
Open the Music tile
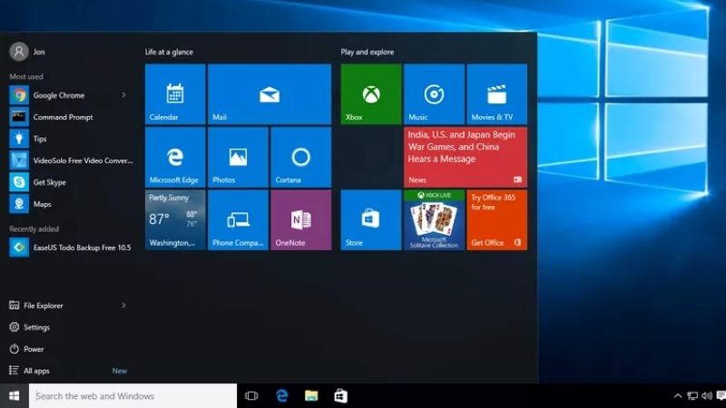[434, 94]
